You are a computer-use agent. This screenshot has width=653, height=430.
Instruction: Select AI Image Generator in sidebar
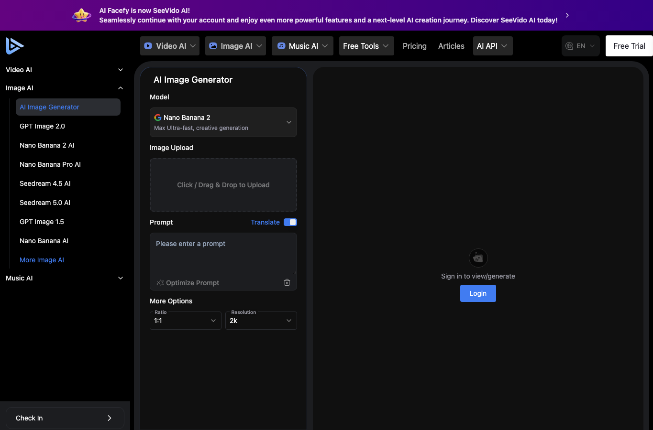tap(68, 107)
